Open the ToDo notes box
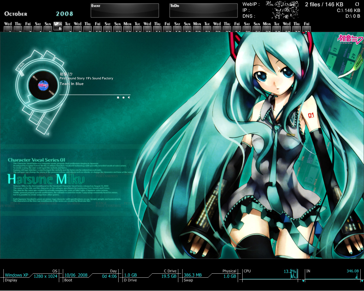This screenshot has width=364, height=291. click(203, 11)
